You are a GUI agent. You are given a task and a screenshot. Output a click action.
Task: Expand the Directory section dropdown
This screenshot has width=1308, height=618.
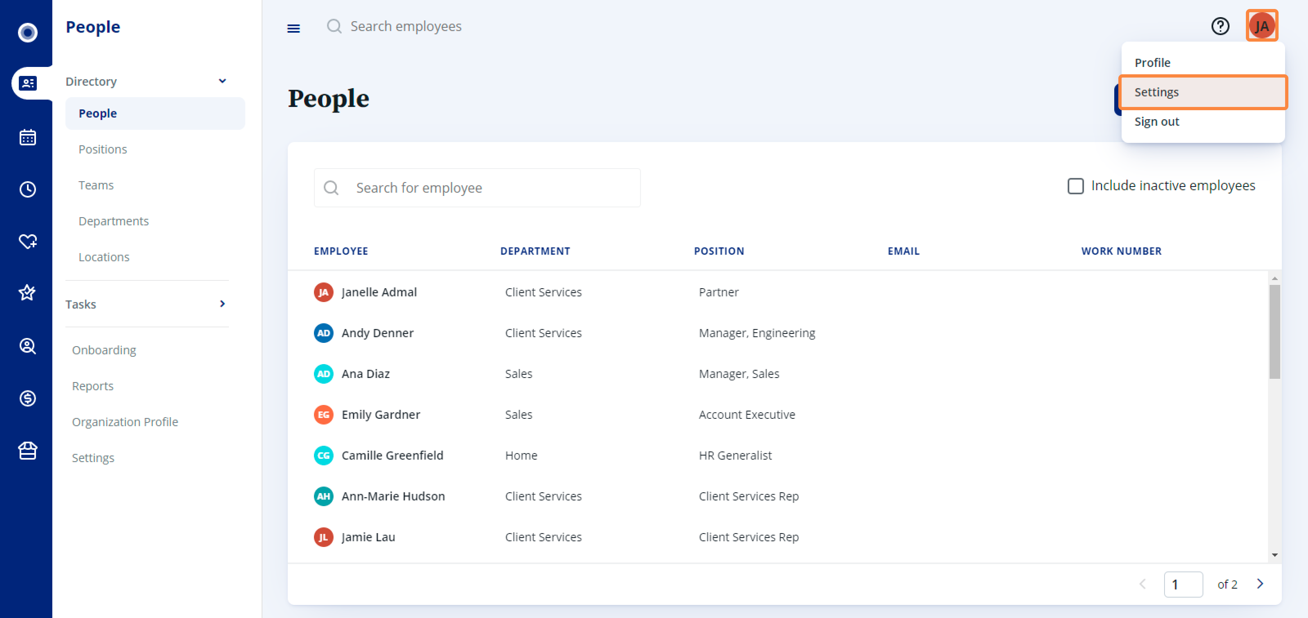[x=221, y=81]
